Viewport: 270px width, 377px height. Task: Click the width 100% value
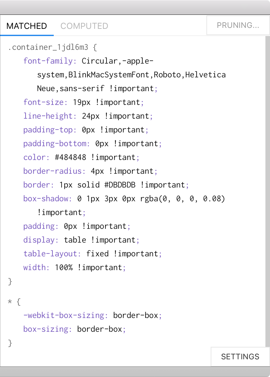pyautogui.click(x=64, y=268)
